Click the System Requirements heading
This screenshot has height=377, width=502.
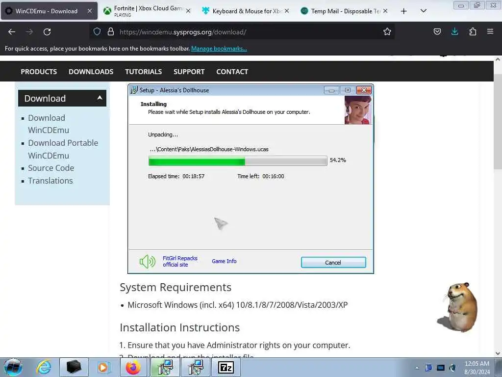tap(176, 287)
